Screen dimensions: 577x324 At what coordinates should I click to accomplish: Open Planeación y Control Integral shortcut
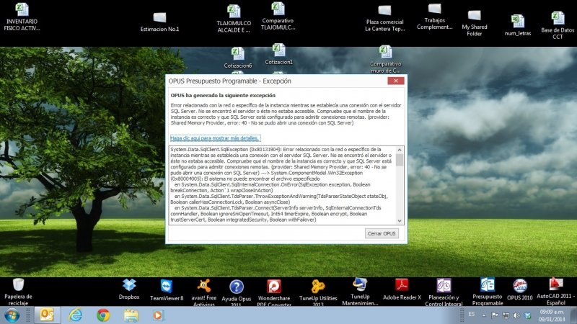pyautogui.click(x=444, y=286)
